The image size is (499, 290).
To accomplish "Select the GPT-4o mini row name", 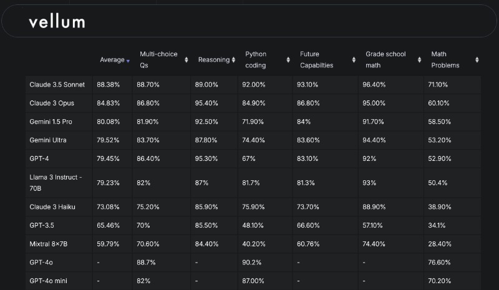I will 48,281.
